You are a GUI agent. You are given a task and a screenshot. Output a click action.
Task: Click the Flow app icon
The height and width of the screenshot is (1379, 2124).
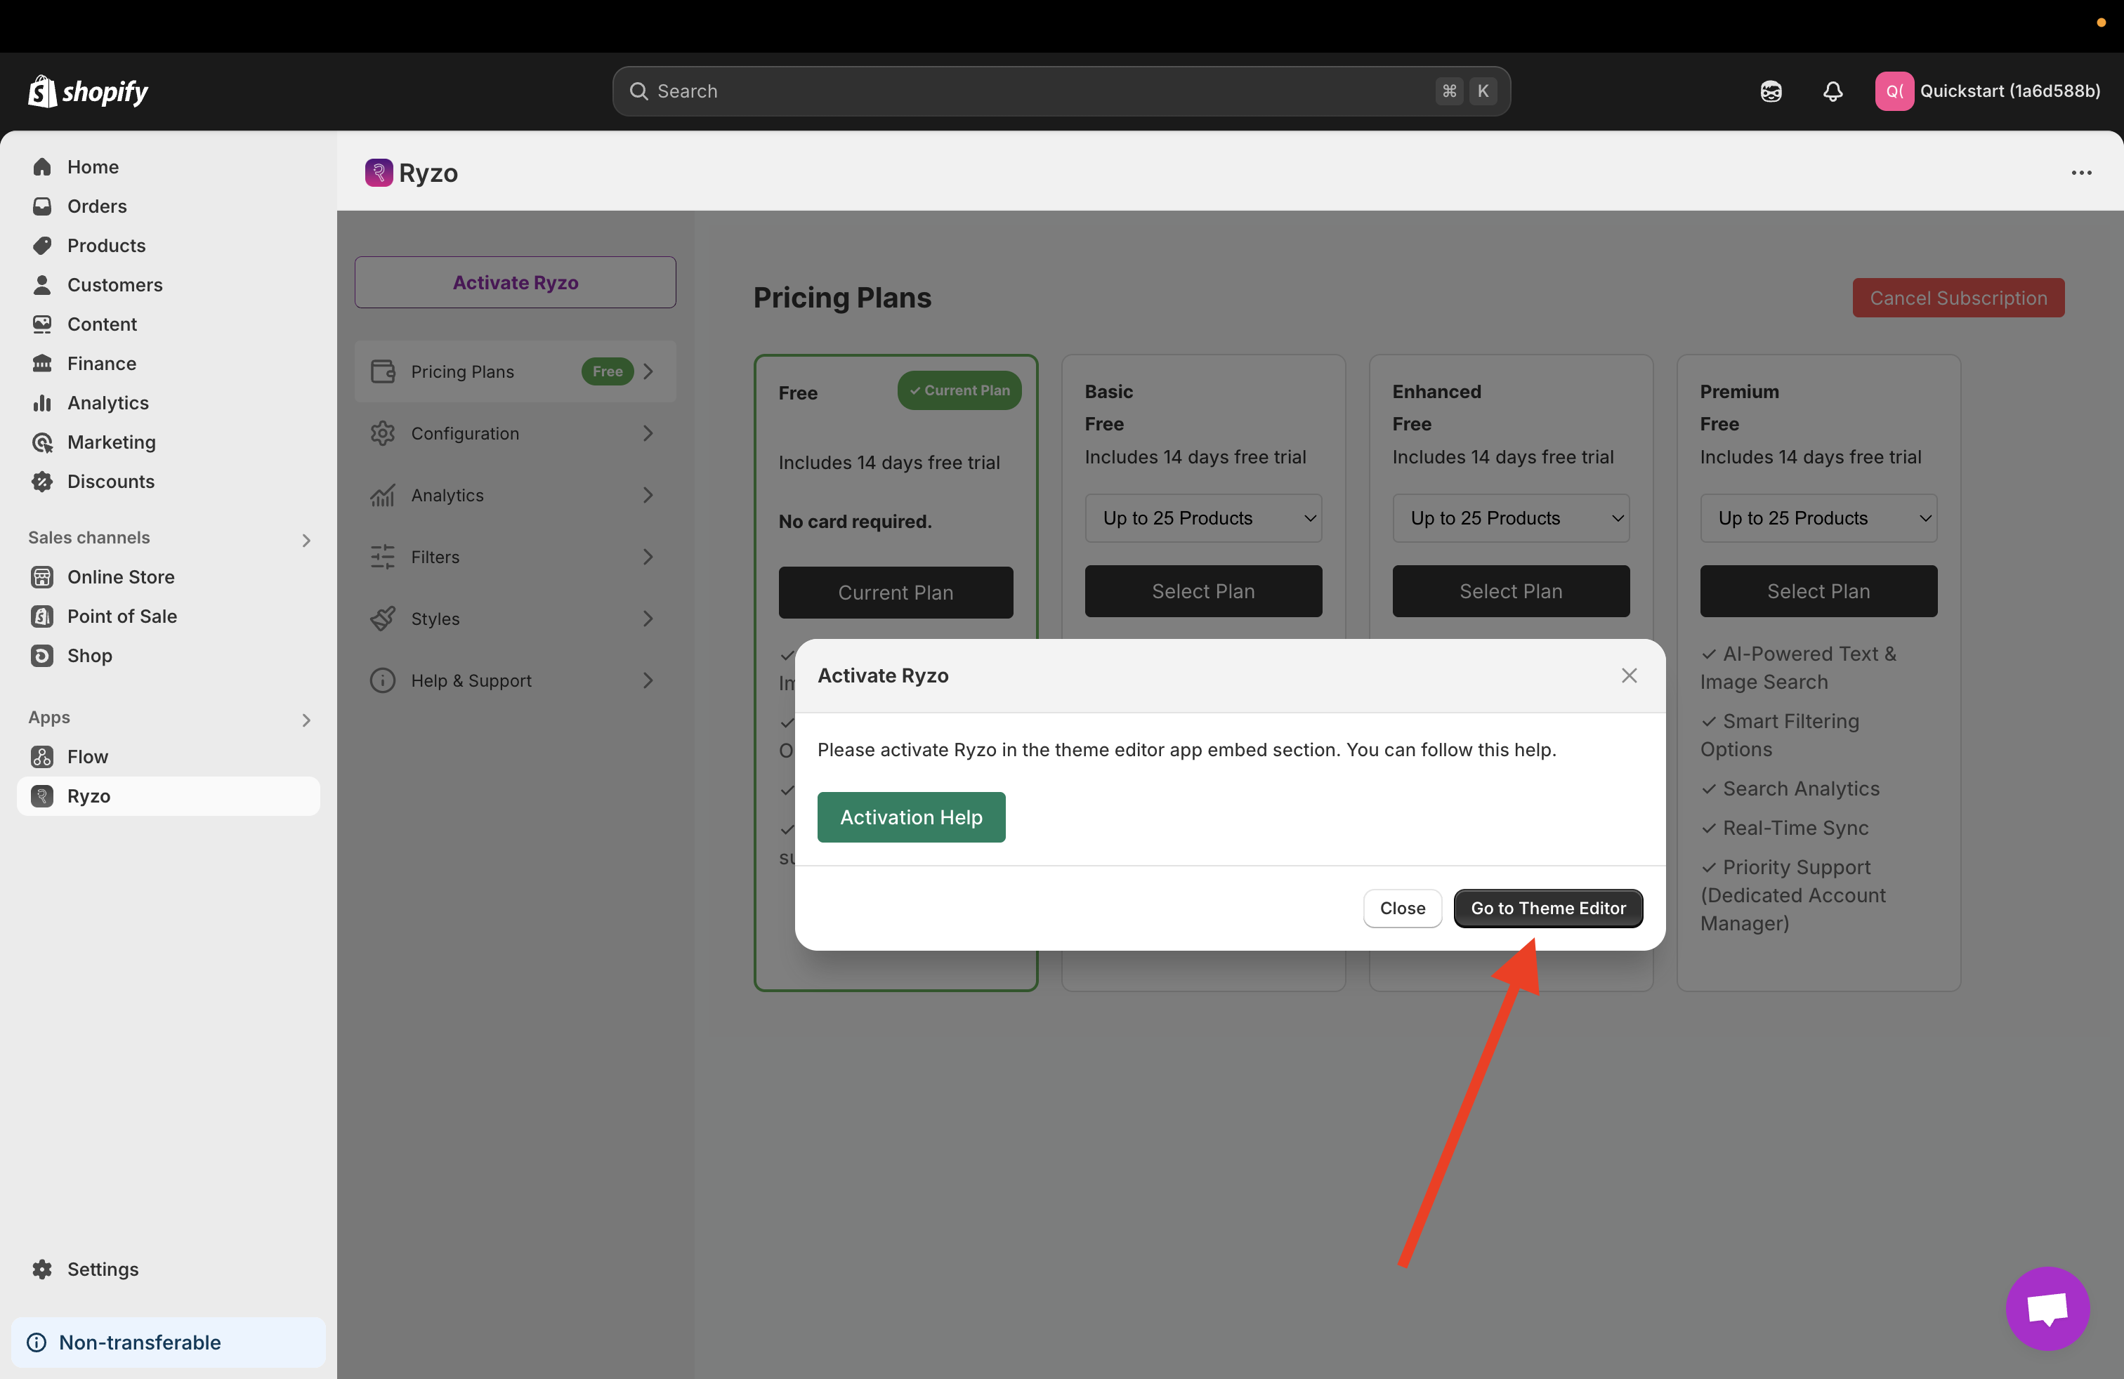pyautogui.click(x=42, y=756)
